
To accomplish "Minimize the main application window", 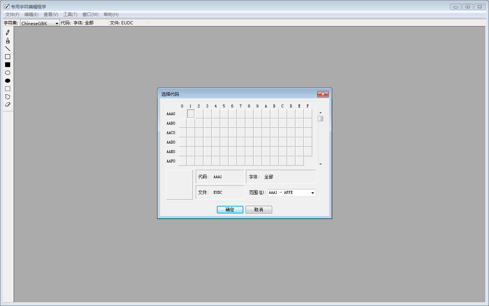I will [x=456, y=7].
